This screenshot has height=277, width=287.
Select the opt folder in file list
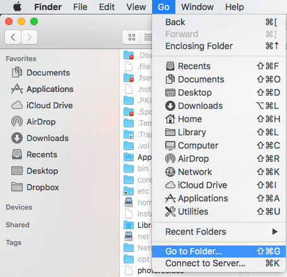(137, 259)
